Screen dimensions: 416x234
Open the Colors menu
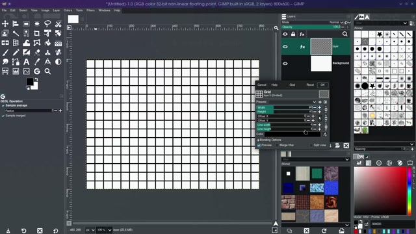coord(68,10)
